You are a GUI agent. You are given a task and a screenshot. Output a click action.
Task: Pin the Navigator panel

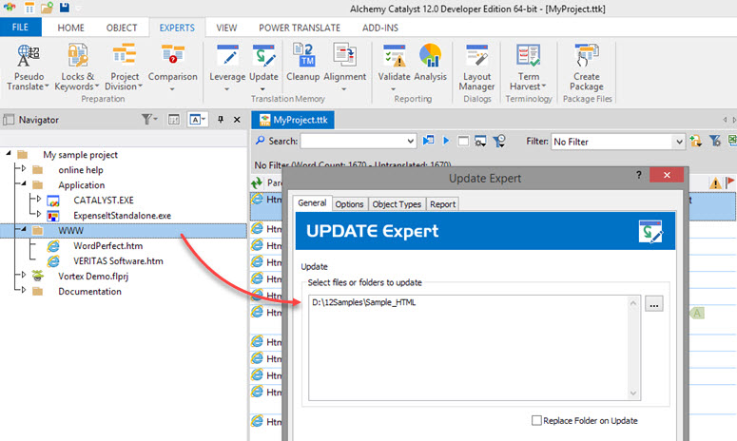click(221, 120)
